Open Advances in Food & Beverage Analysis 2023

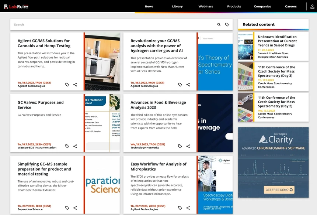(x=158, y=105)
